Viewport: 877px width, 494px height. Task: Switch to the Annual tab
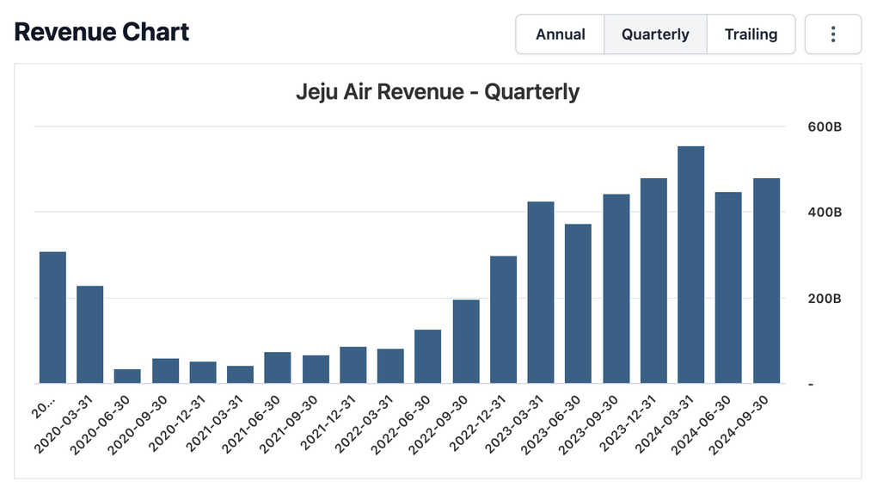click(560, 34)
